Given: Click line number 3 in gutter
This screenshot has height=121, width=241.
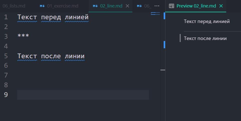Looking at the screenshot, I should [x=6, y=36].
